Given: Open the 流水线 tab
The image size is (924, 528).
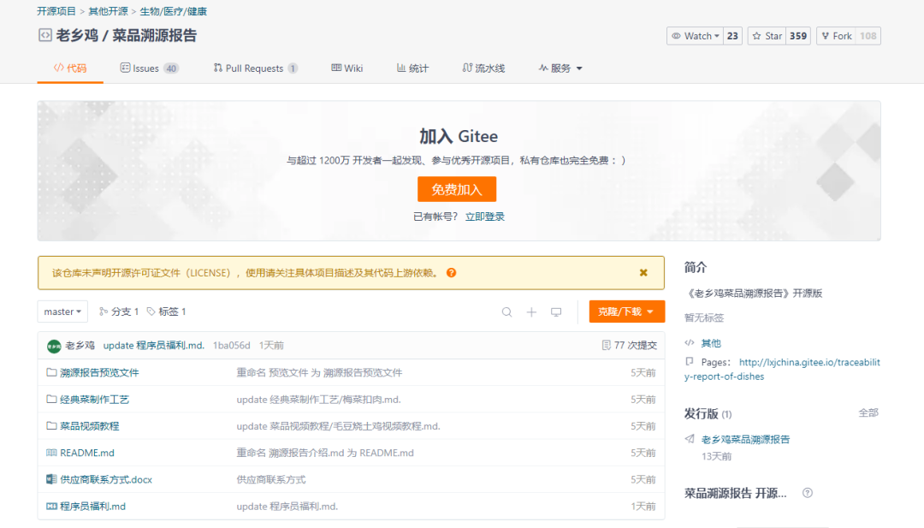Looking at the screenshot, I should [x=483, y=68].
